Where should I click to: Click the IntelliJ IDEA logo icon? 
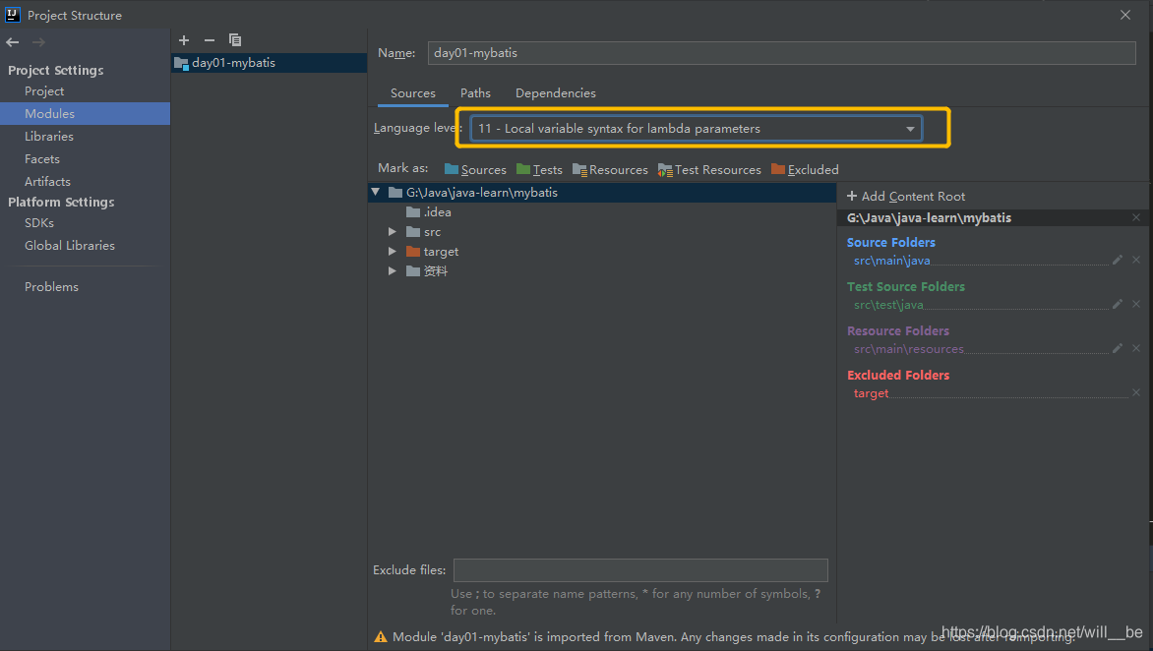click(13, 14)
